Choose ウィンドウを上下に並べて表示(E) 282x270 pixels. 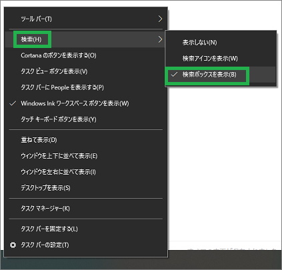(86, 156)
